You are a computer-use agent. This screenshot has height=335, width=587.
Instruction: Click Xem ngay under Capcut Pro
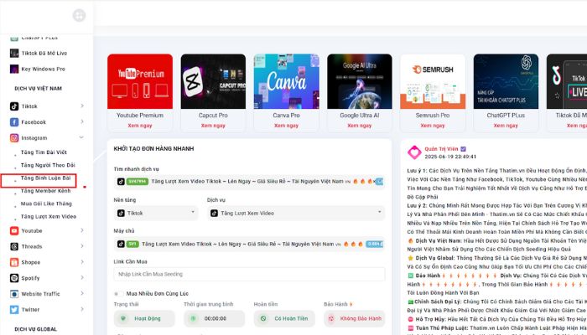(213, 126)
